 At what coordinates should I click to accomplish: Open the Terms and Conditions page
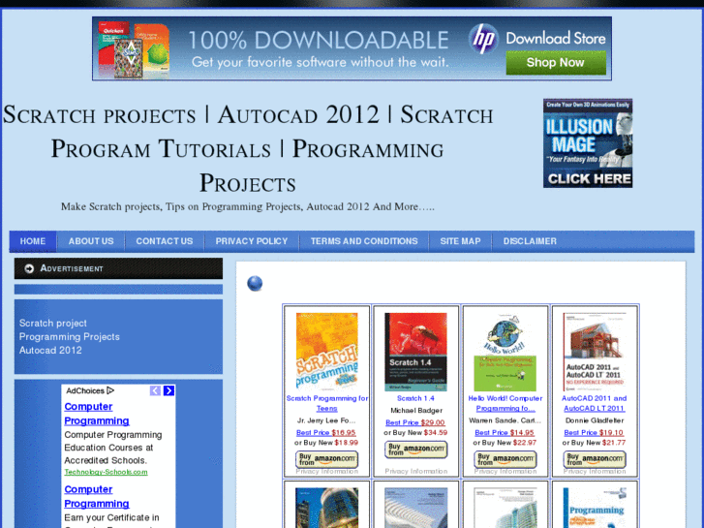coord(364,241)
